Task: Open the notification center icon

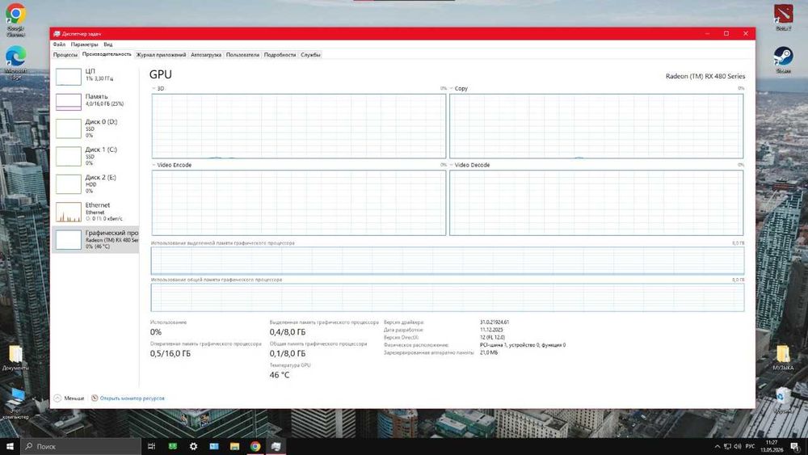Action: pyautogui.click(x=795, y=446)
